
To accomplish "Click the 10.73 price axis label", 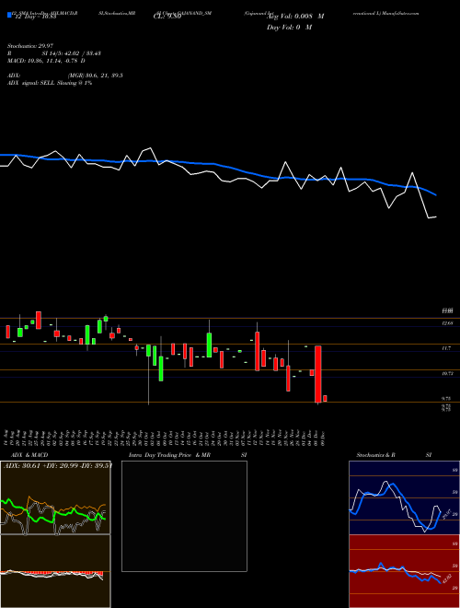I will click(x=447, y=373).
